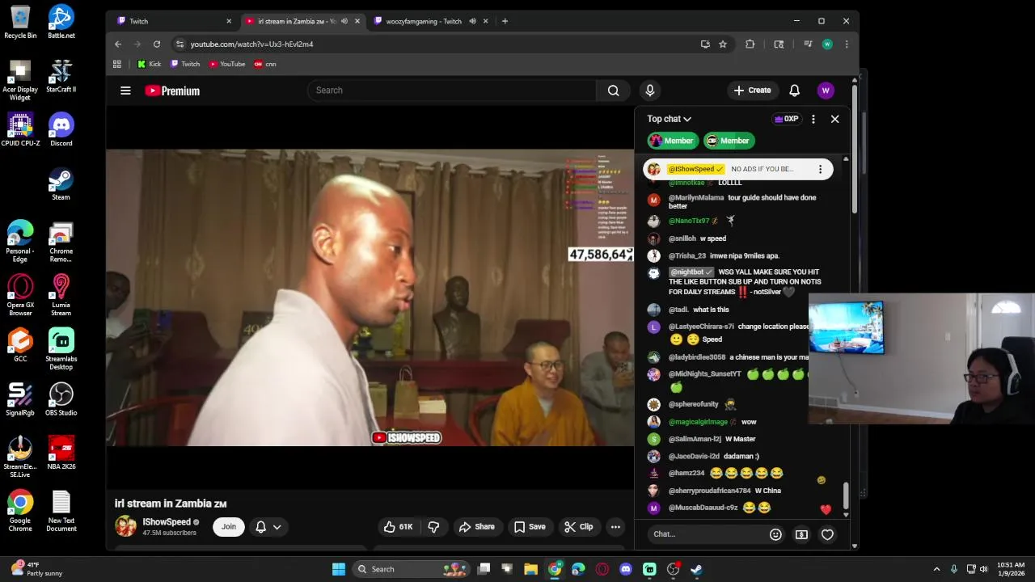Open OBS Studio desktop shortcut
Viewport: 1035px width, 582px height.
coord(61,399)
